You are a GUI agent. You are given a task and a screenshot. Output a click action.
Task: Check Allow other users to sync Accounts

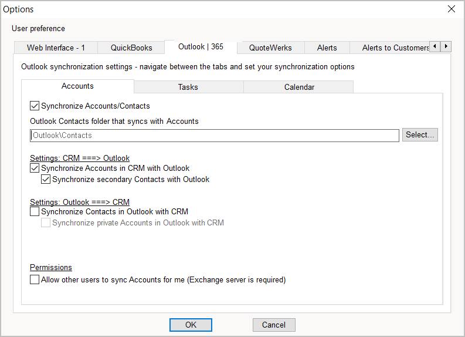pyautogui.click(x=35, y=280)
